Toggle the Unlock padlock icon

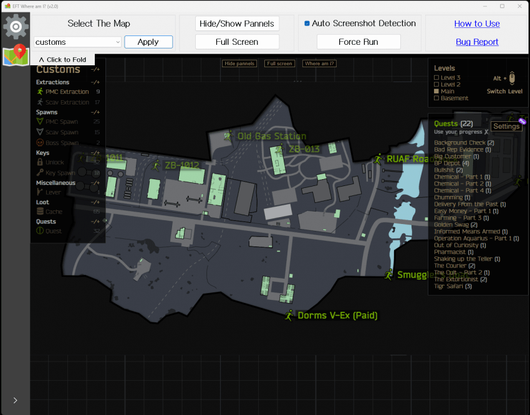(40, 162)
